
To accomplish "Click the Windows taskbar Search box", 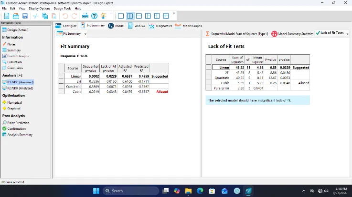I will pos(131,191).
